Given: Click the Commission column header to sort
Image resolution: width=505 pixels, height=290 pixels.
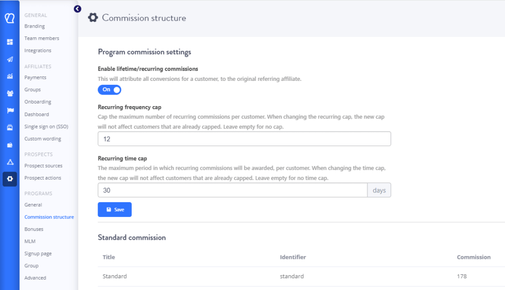Looking at the screenshot, I should 473,257.
